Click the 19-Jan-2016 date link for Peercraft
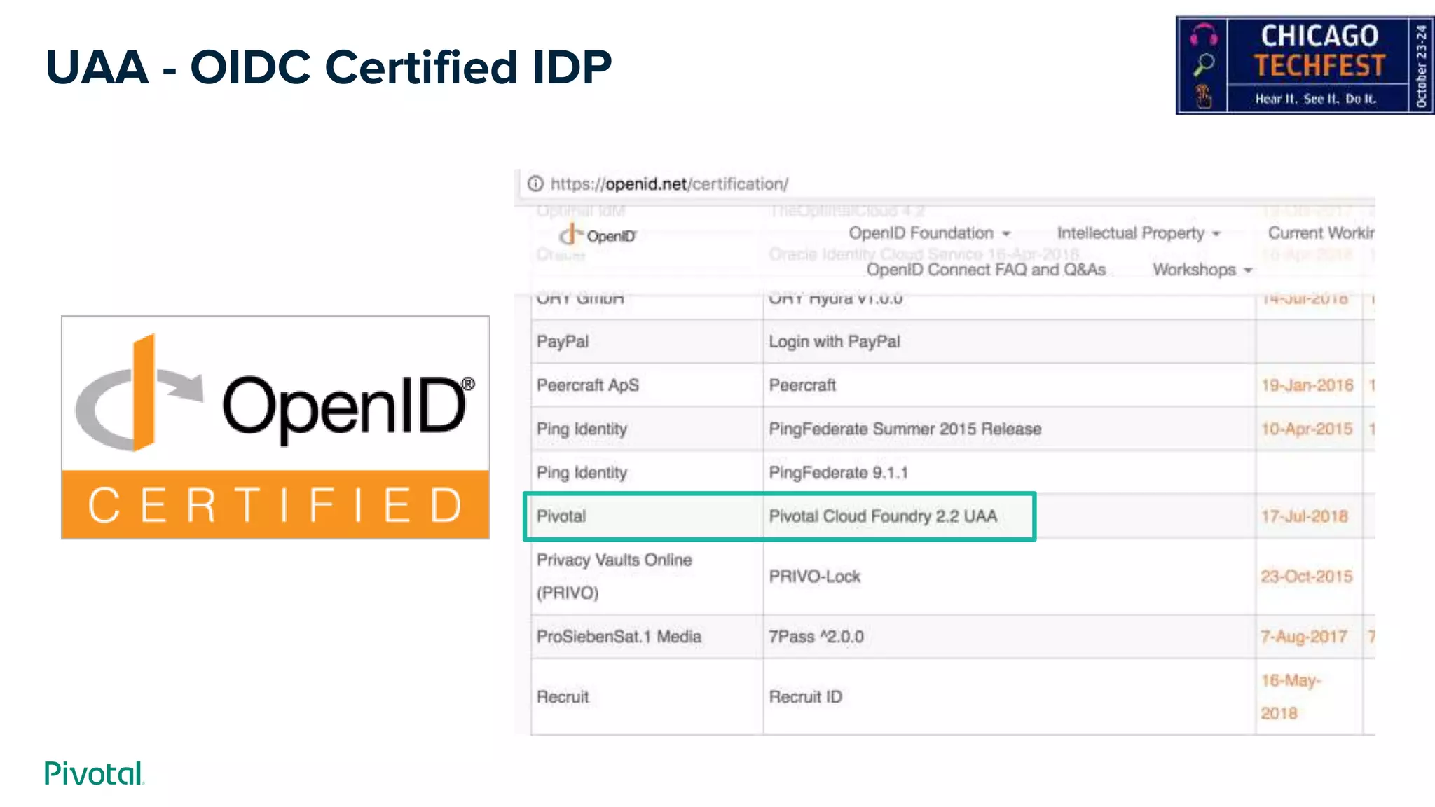The width and height of the screenshot is (1435, 807). (x=1307, y=385)
